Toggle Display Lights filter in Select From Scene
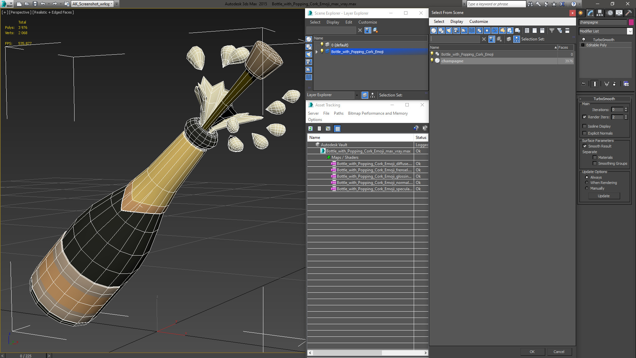Image resolution: width=636 pixels, height=358 pixels. point(449,30)
